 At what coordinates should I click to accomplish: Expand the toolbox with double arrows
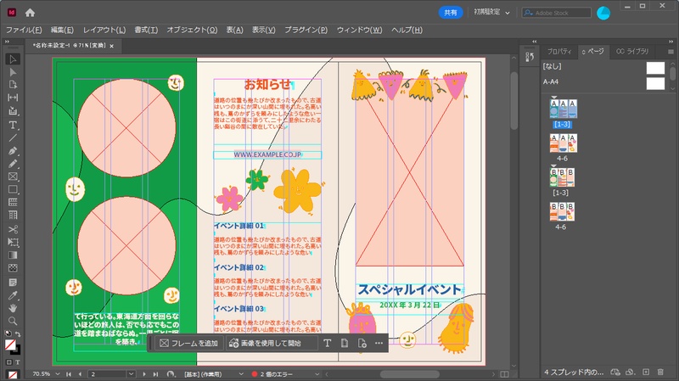tap(7, 42)
